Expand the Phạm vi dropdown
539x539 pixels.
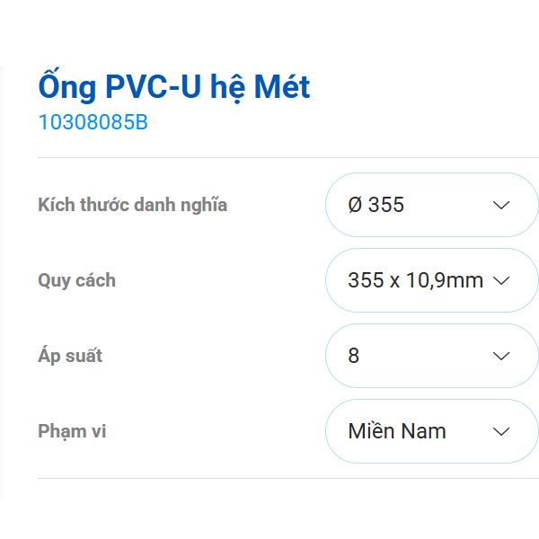(x=431, y=431)
